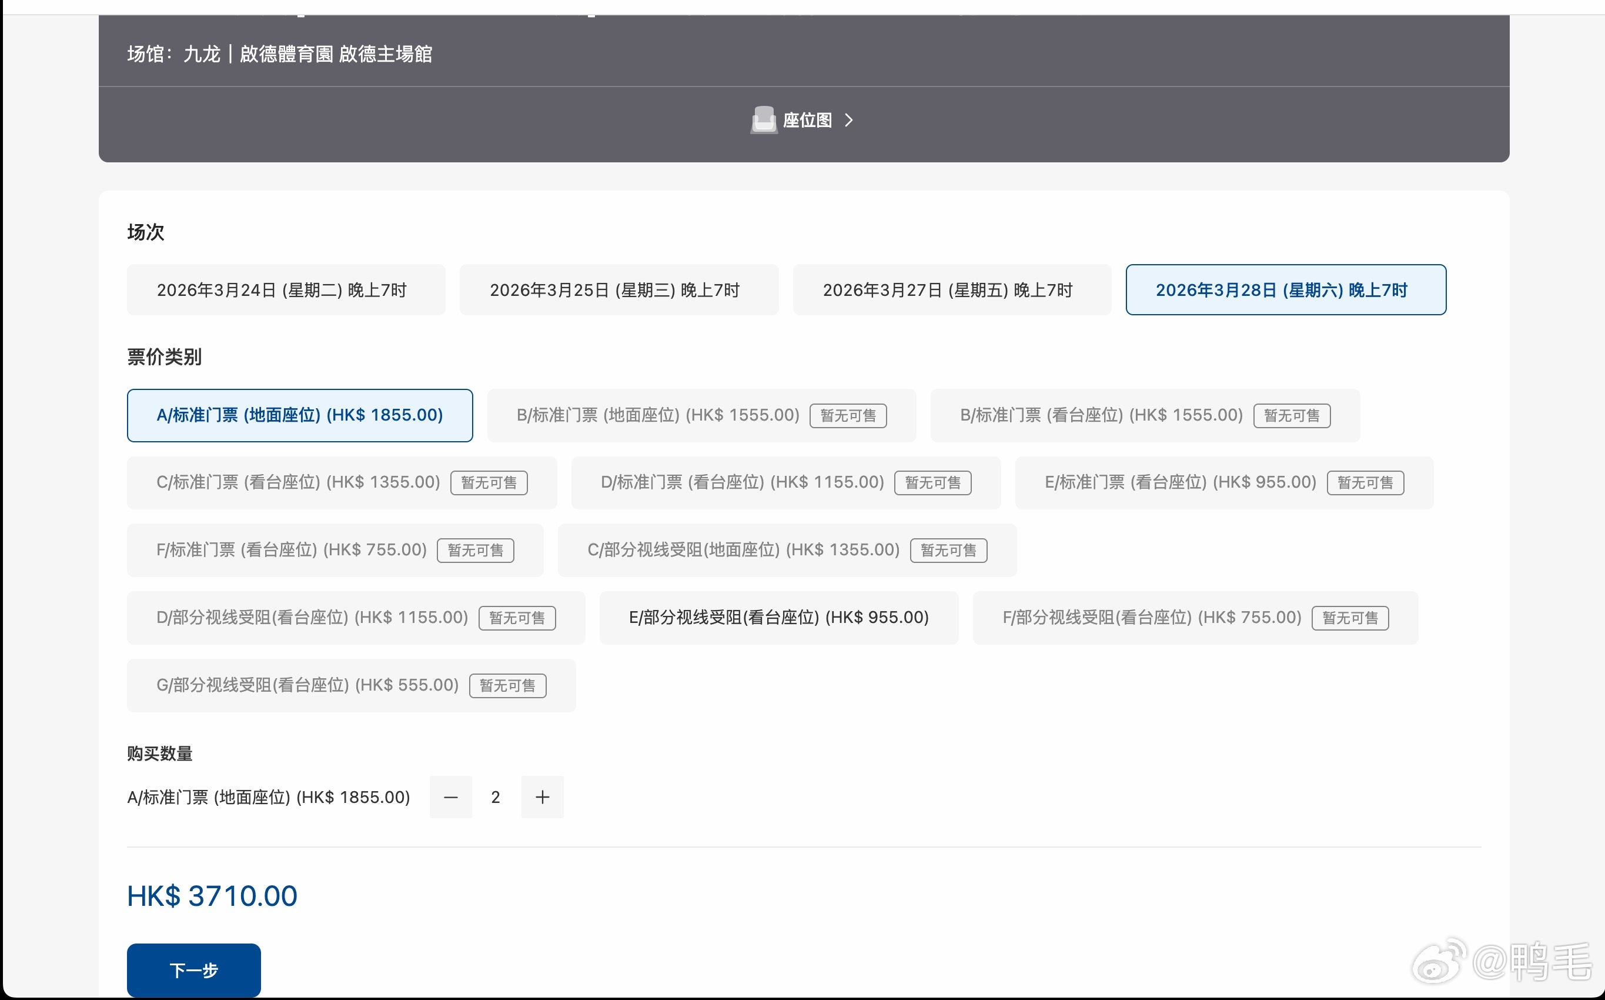Choose A standard floor ticket HK$1855
Screen dimensions: 1605x1000
click(x=299, y=415)
